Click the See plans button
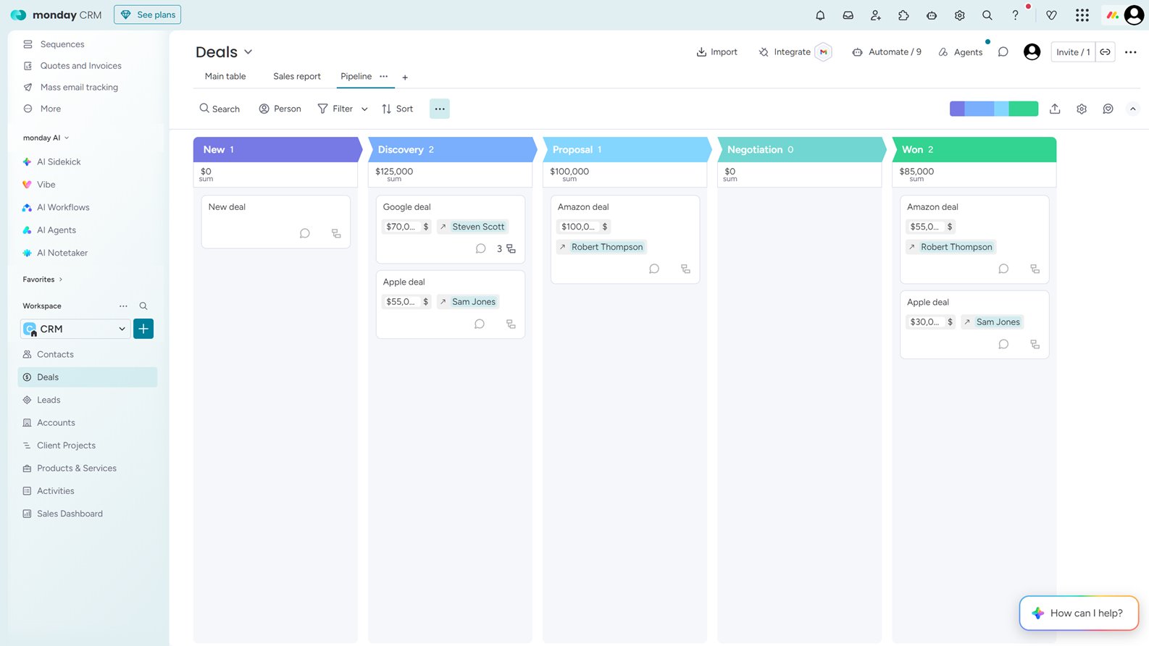1149x646 pixels. pos(147,14)
